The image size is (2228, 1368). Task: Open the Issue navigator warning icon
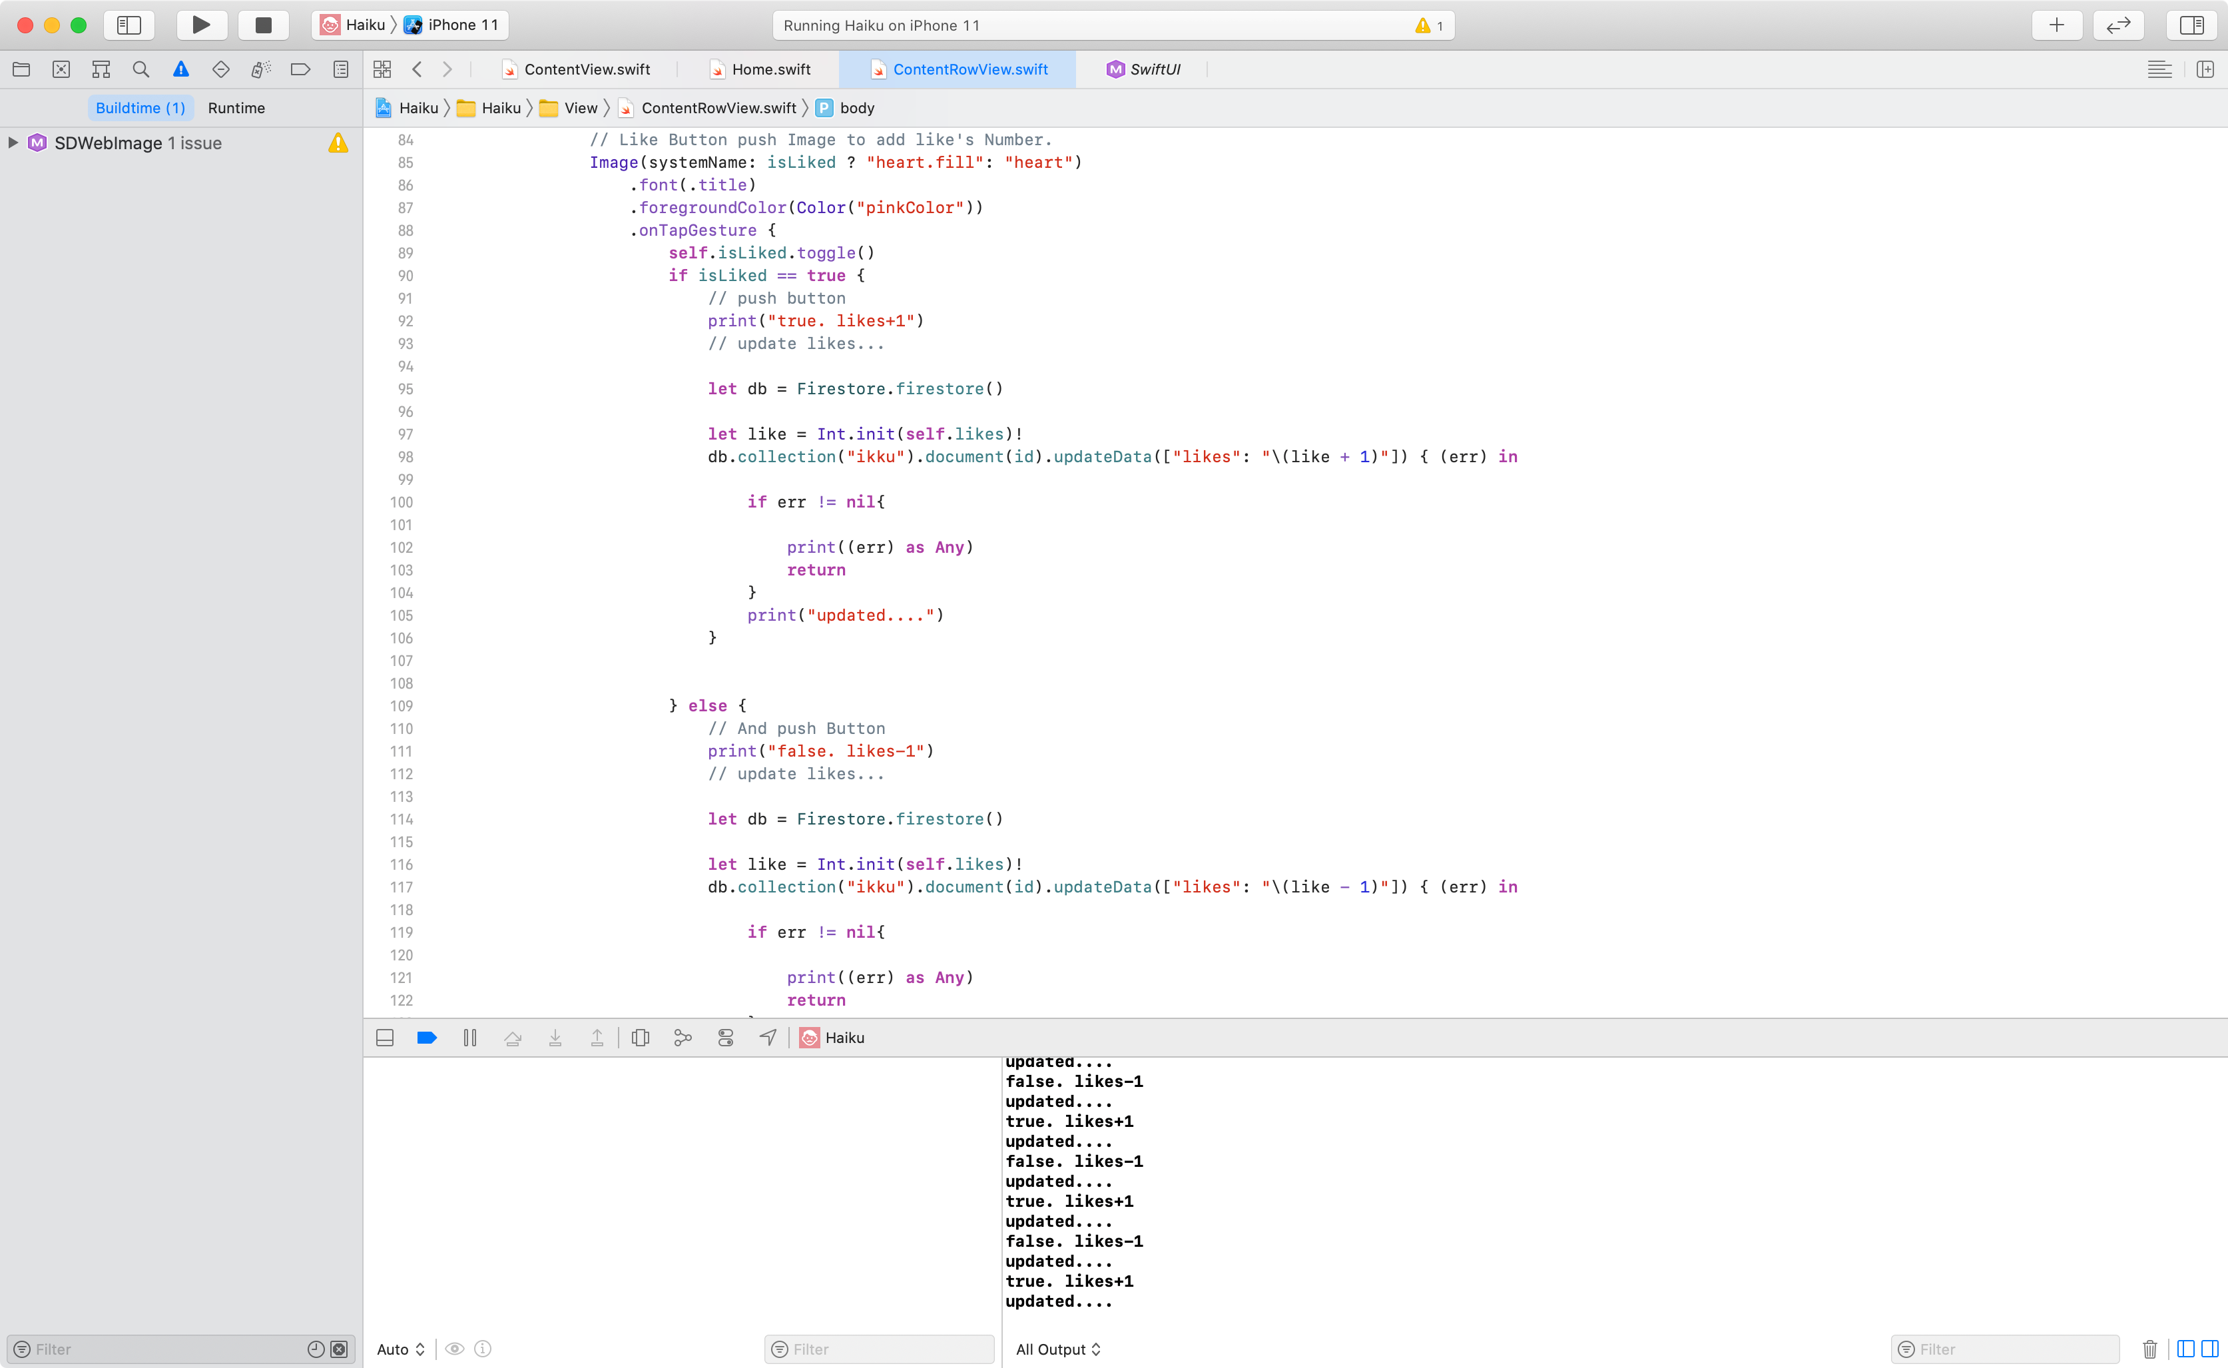(x=181, y=69)
